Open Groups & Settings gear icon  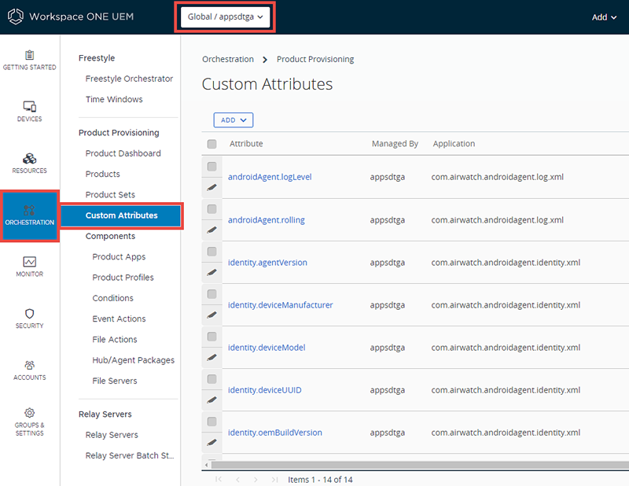click(30, 413)
